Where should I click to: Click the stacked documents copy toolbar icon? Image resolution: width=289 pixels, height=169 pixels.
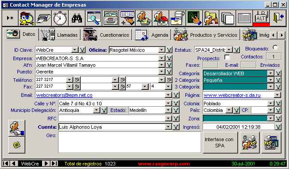pos(228,18)
